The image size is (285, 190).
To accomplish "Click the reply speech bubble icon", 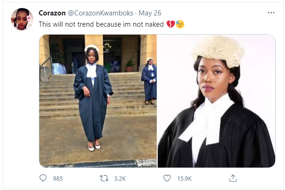I will point(43,178).
